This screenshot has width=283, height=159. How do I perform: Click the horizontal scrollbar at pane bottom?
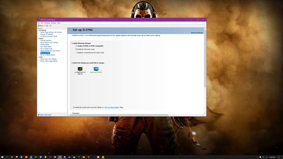point(119,115)
